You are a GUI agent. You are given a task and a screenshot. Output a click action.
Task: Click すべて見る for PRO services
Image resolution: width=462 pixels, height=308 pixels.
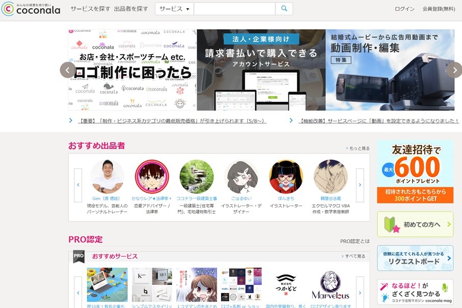[x=355, y=256]
